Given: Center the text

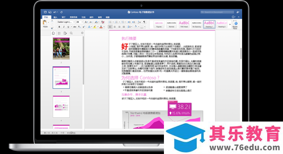Looking at the screenshot, I should coord(115,27).
